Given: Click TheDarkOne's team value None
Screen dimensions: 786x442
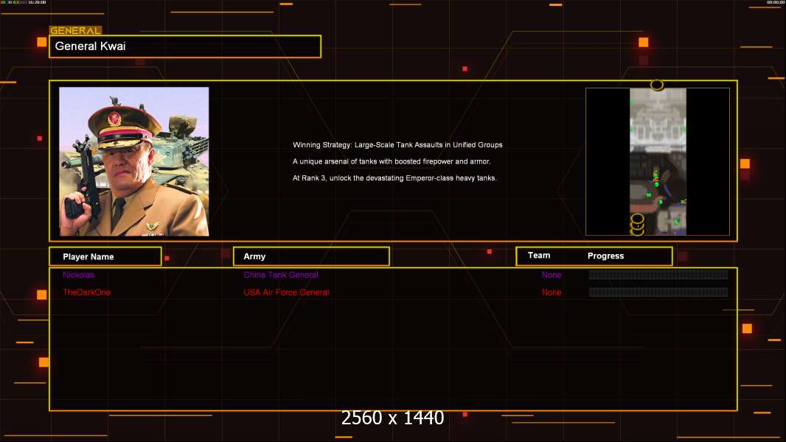Looking at the screenshot, I should (552, 292).
